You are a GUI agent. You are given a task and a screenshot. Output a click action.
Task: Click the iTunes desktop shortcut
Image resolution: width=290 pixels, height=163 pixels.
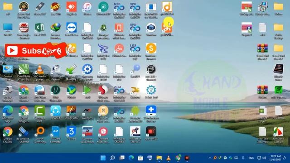(87, 9)
